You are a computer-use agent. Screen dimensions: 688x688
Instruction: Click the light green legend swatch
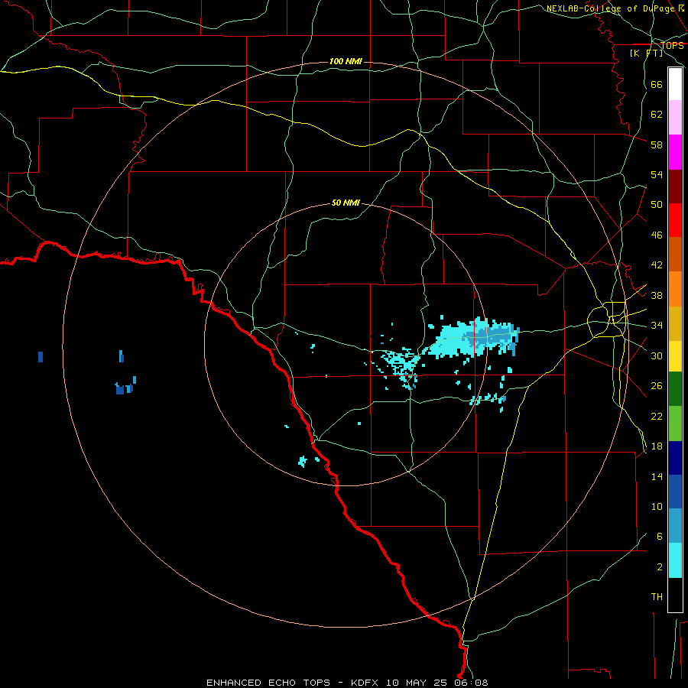click(675, 424)
